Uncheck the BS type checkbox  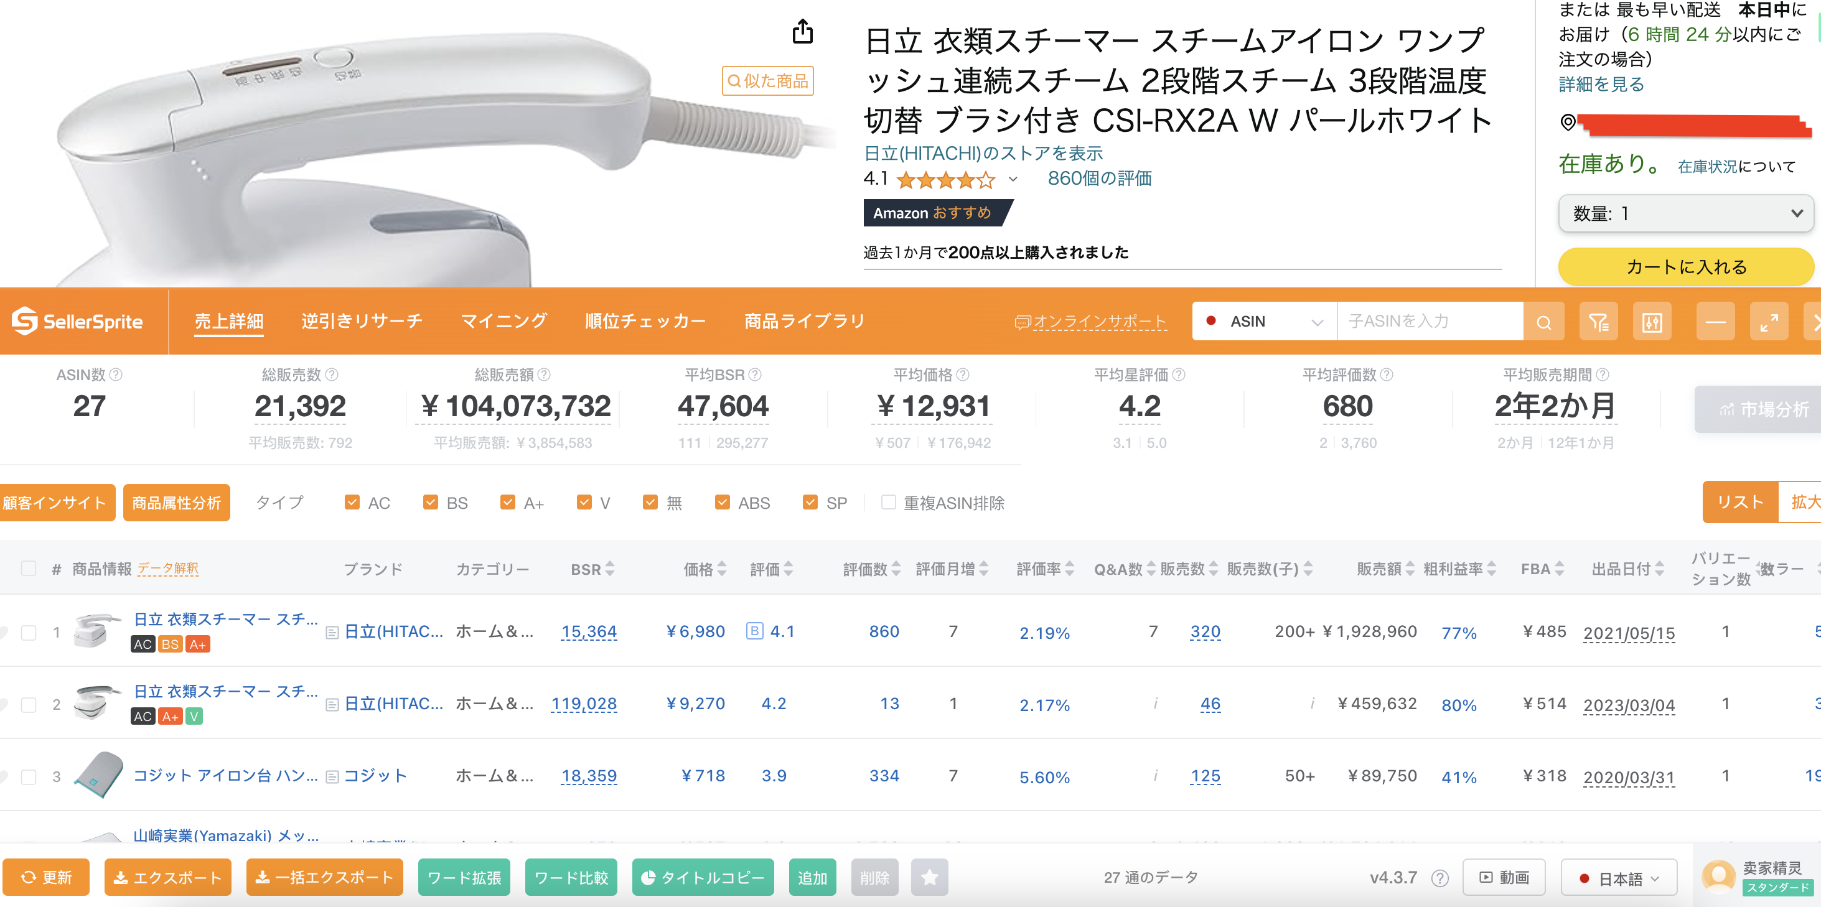[x=431, y=502]
